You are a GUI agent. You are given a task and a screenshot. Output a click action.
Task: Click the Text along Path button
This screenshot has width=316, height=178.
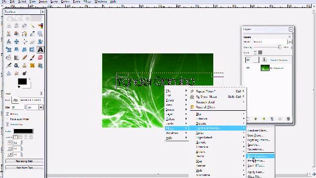click(24, 161)
